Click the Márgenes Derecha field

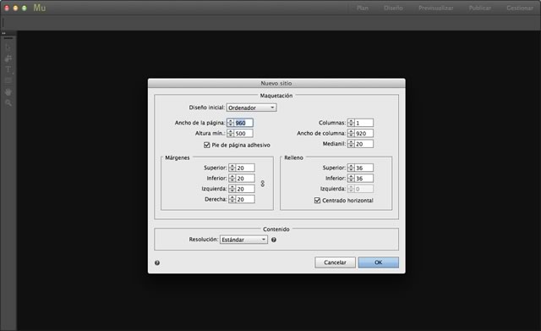(x=245, y=199)
